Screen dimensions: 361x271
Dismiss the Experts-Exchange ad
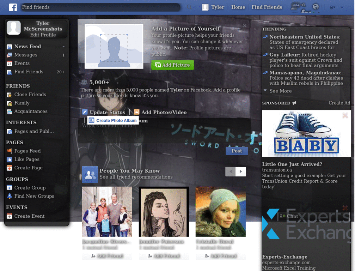(x=345, y=207)
